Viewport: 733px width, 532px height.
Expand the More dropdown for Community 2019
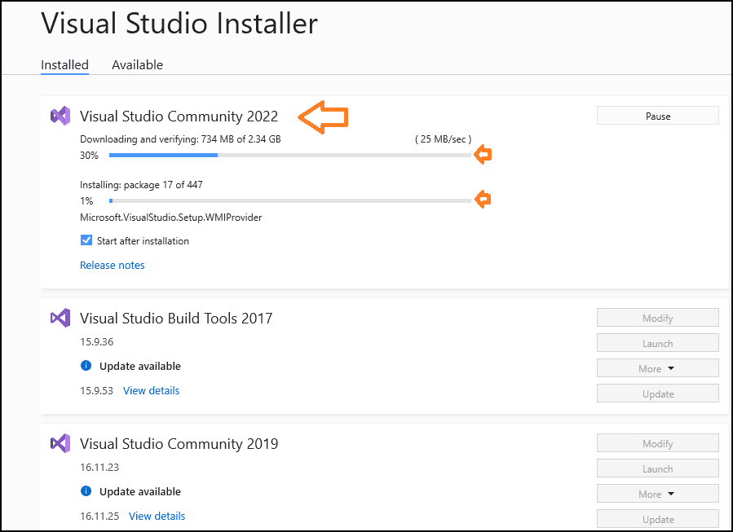coord(658,495)
